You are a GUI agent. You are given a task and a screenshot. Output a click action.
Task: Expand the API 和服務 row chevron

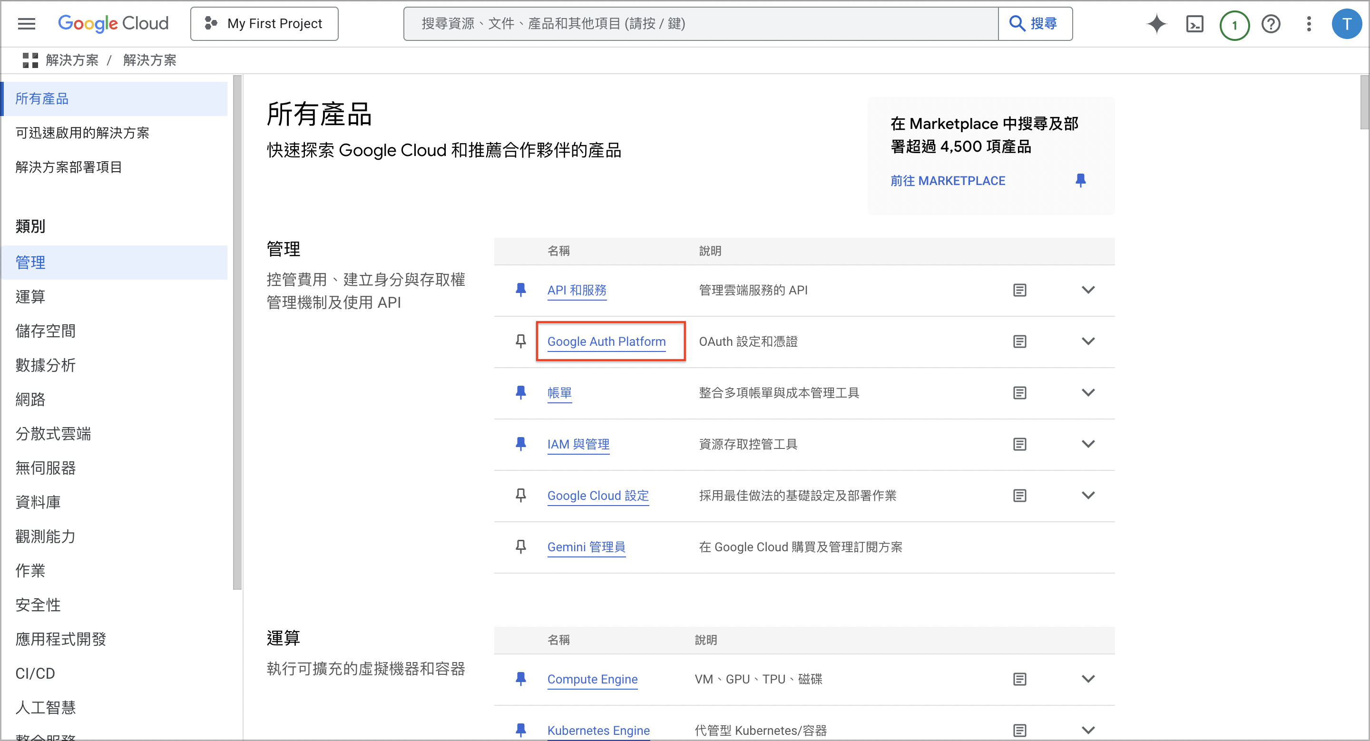(x=1088, y=290)
